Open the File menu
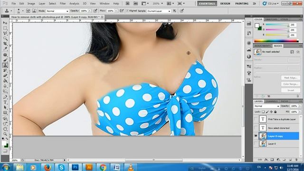 [14, 3]
